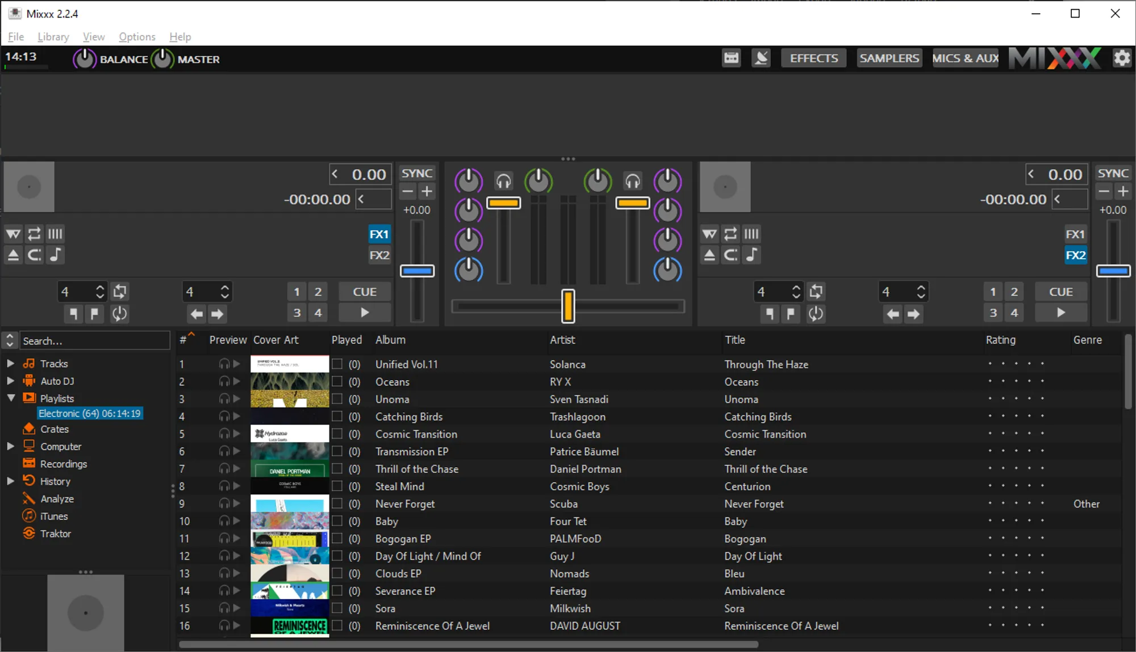Viewport: 1136px width, 652px height.
Task: Open the settings gear icon
Action: pyautogui.click(x=1121, y=58)
